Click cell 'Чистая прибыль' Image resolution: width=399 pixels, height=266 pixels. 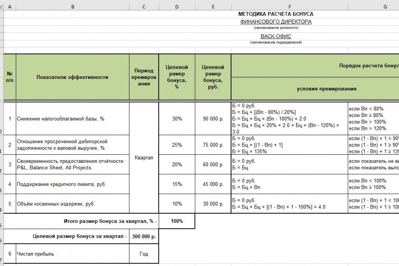tap(73, 254)
